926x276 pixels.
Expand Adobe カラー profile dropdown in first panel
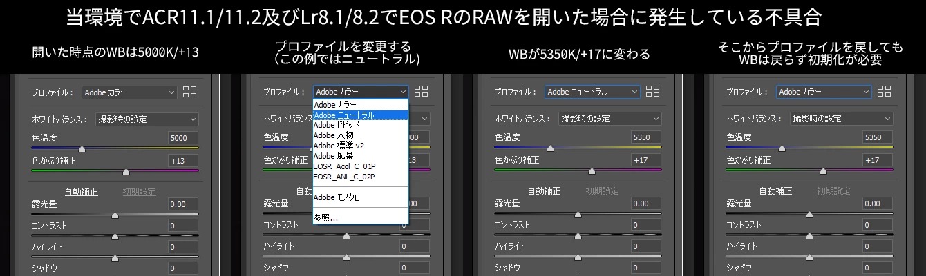point(129,92)
